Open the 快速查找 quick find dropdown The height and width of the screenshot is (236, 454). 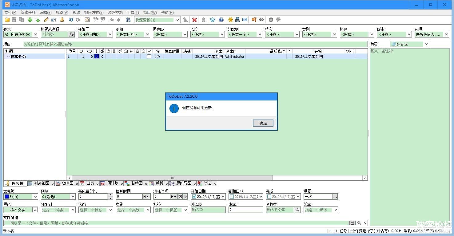point(177,20)
